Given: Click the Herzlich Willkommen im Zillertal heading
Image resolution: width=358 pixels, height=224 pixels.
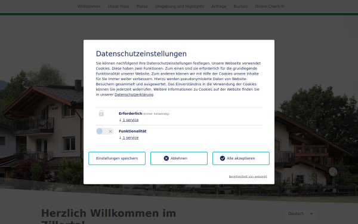Looking at the screenshot, I should coord(109,216).
